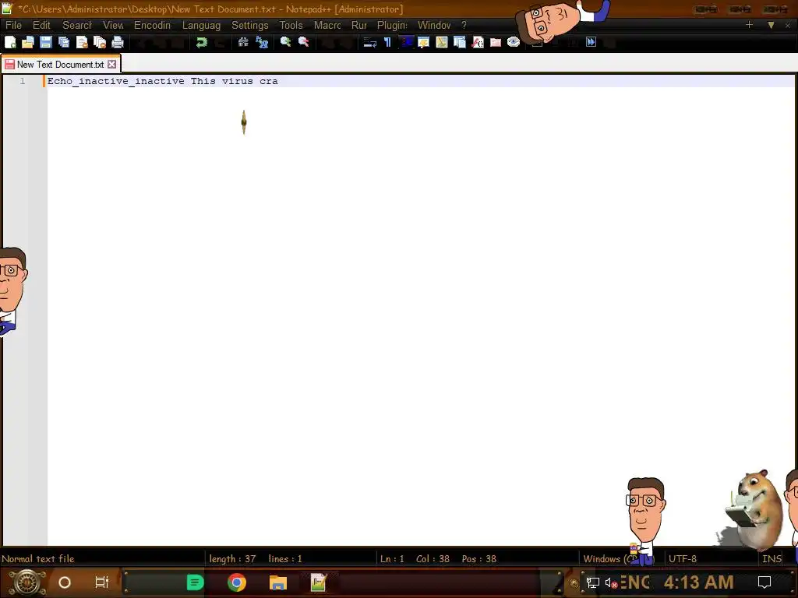Click line number 1 in margin
Image resolution: width=798 pixels, height=598 pixels.
[x=23, y=81]
